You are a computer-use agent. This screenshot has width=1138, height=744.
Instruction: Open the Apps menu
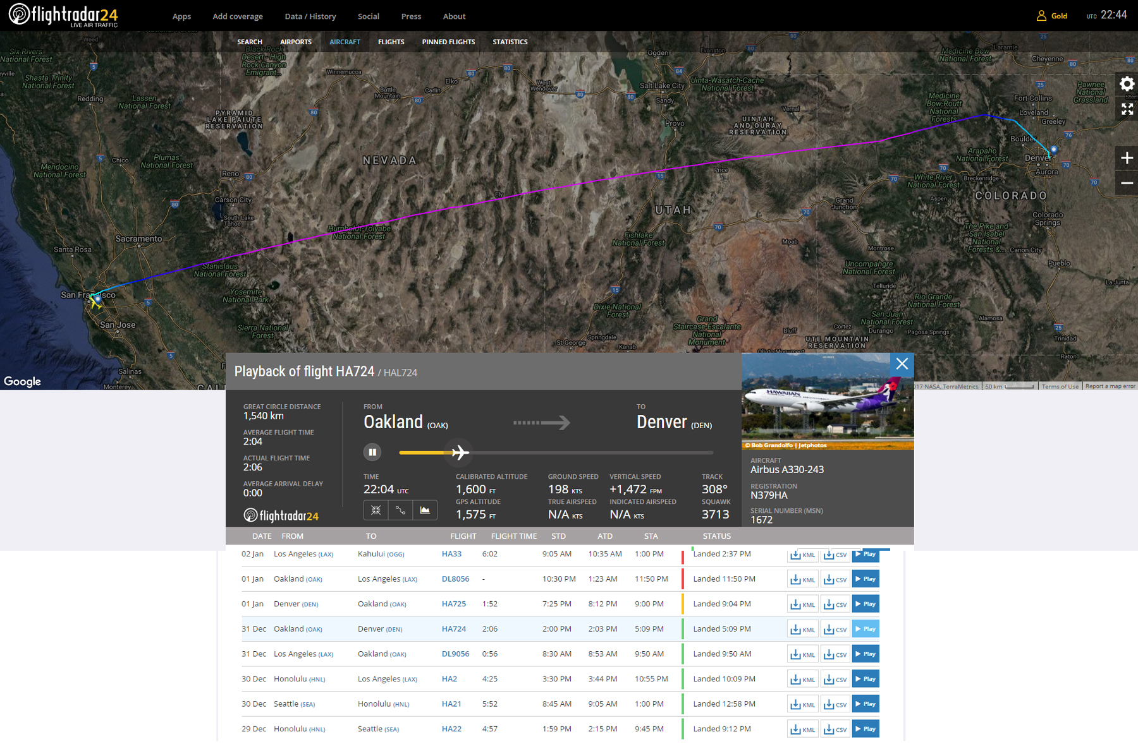click(x=181, y=16)
